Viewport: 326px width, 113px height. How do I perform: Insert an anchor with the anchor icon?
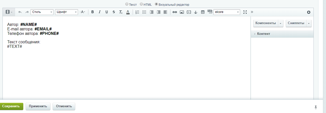(x=196, y=12)
